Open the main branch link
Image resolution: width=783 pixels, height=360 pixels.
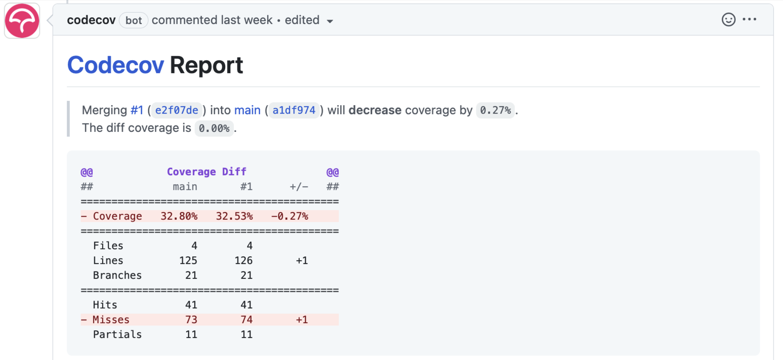point(247,110)
